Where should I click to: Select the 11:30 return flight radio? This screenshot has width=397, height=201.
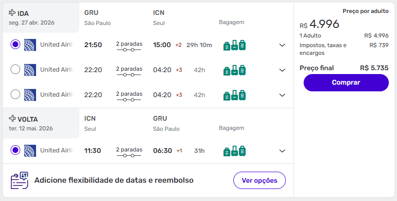tap(15, 151)
